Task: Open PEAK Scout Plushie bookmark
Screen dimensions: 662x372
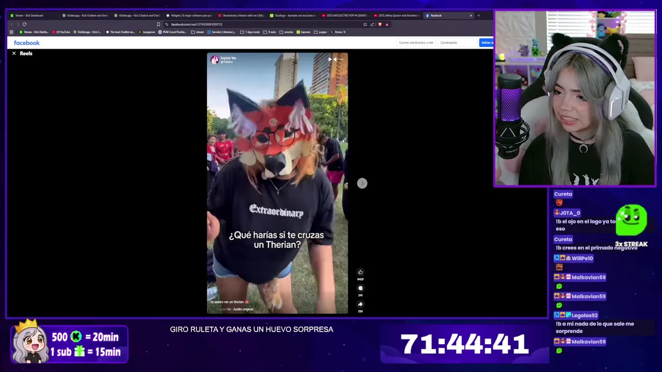Action: (x=173, y=32)
